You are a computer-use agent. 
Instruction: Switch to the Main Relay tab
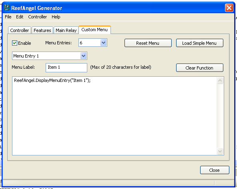pos(66,30)
